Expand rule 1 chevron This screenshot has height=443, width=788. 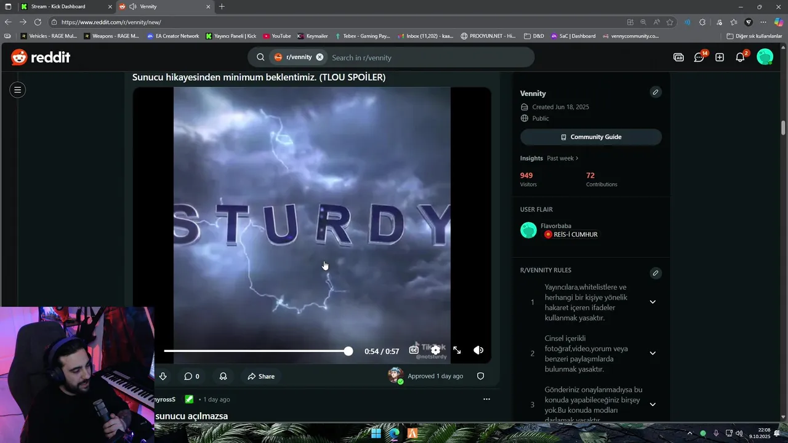(653, 302)
